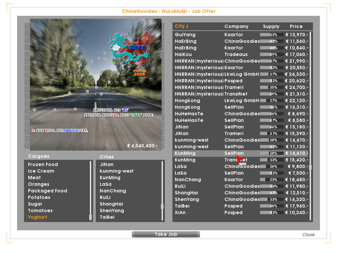Choose ShangHai in the Cities list
This screenshot has height=253, width=337.
(111, 204)
